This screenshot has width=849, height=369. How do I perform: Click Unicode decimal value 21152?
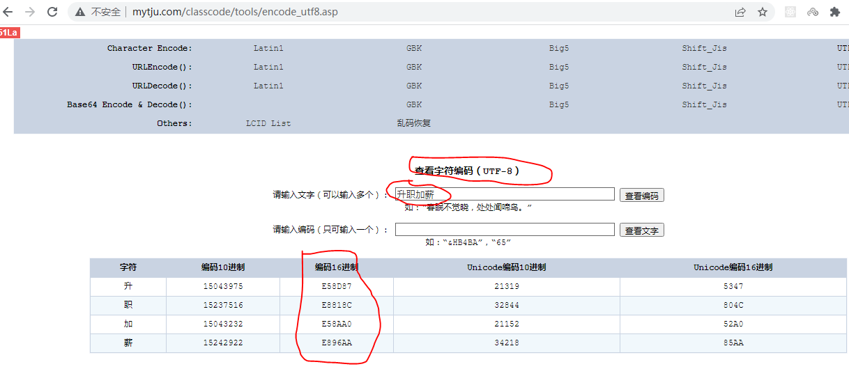pyautogui.click(x=507, y=324)
